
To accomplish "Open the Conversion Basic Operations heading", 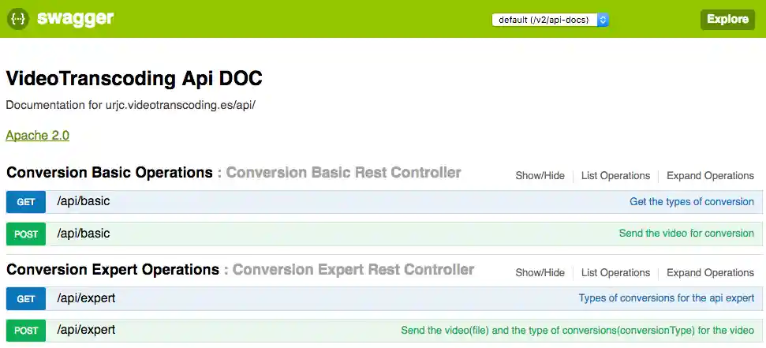I will pos(109,173).
